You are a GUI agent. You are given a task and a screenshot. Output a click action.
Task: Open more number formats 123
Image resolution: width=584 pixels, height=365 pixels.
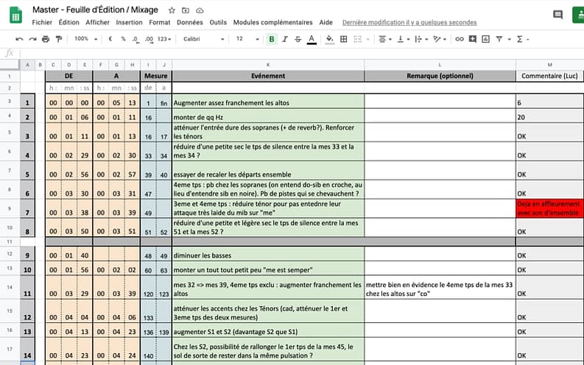coord(164,39)
